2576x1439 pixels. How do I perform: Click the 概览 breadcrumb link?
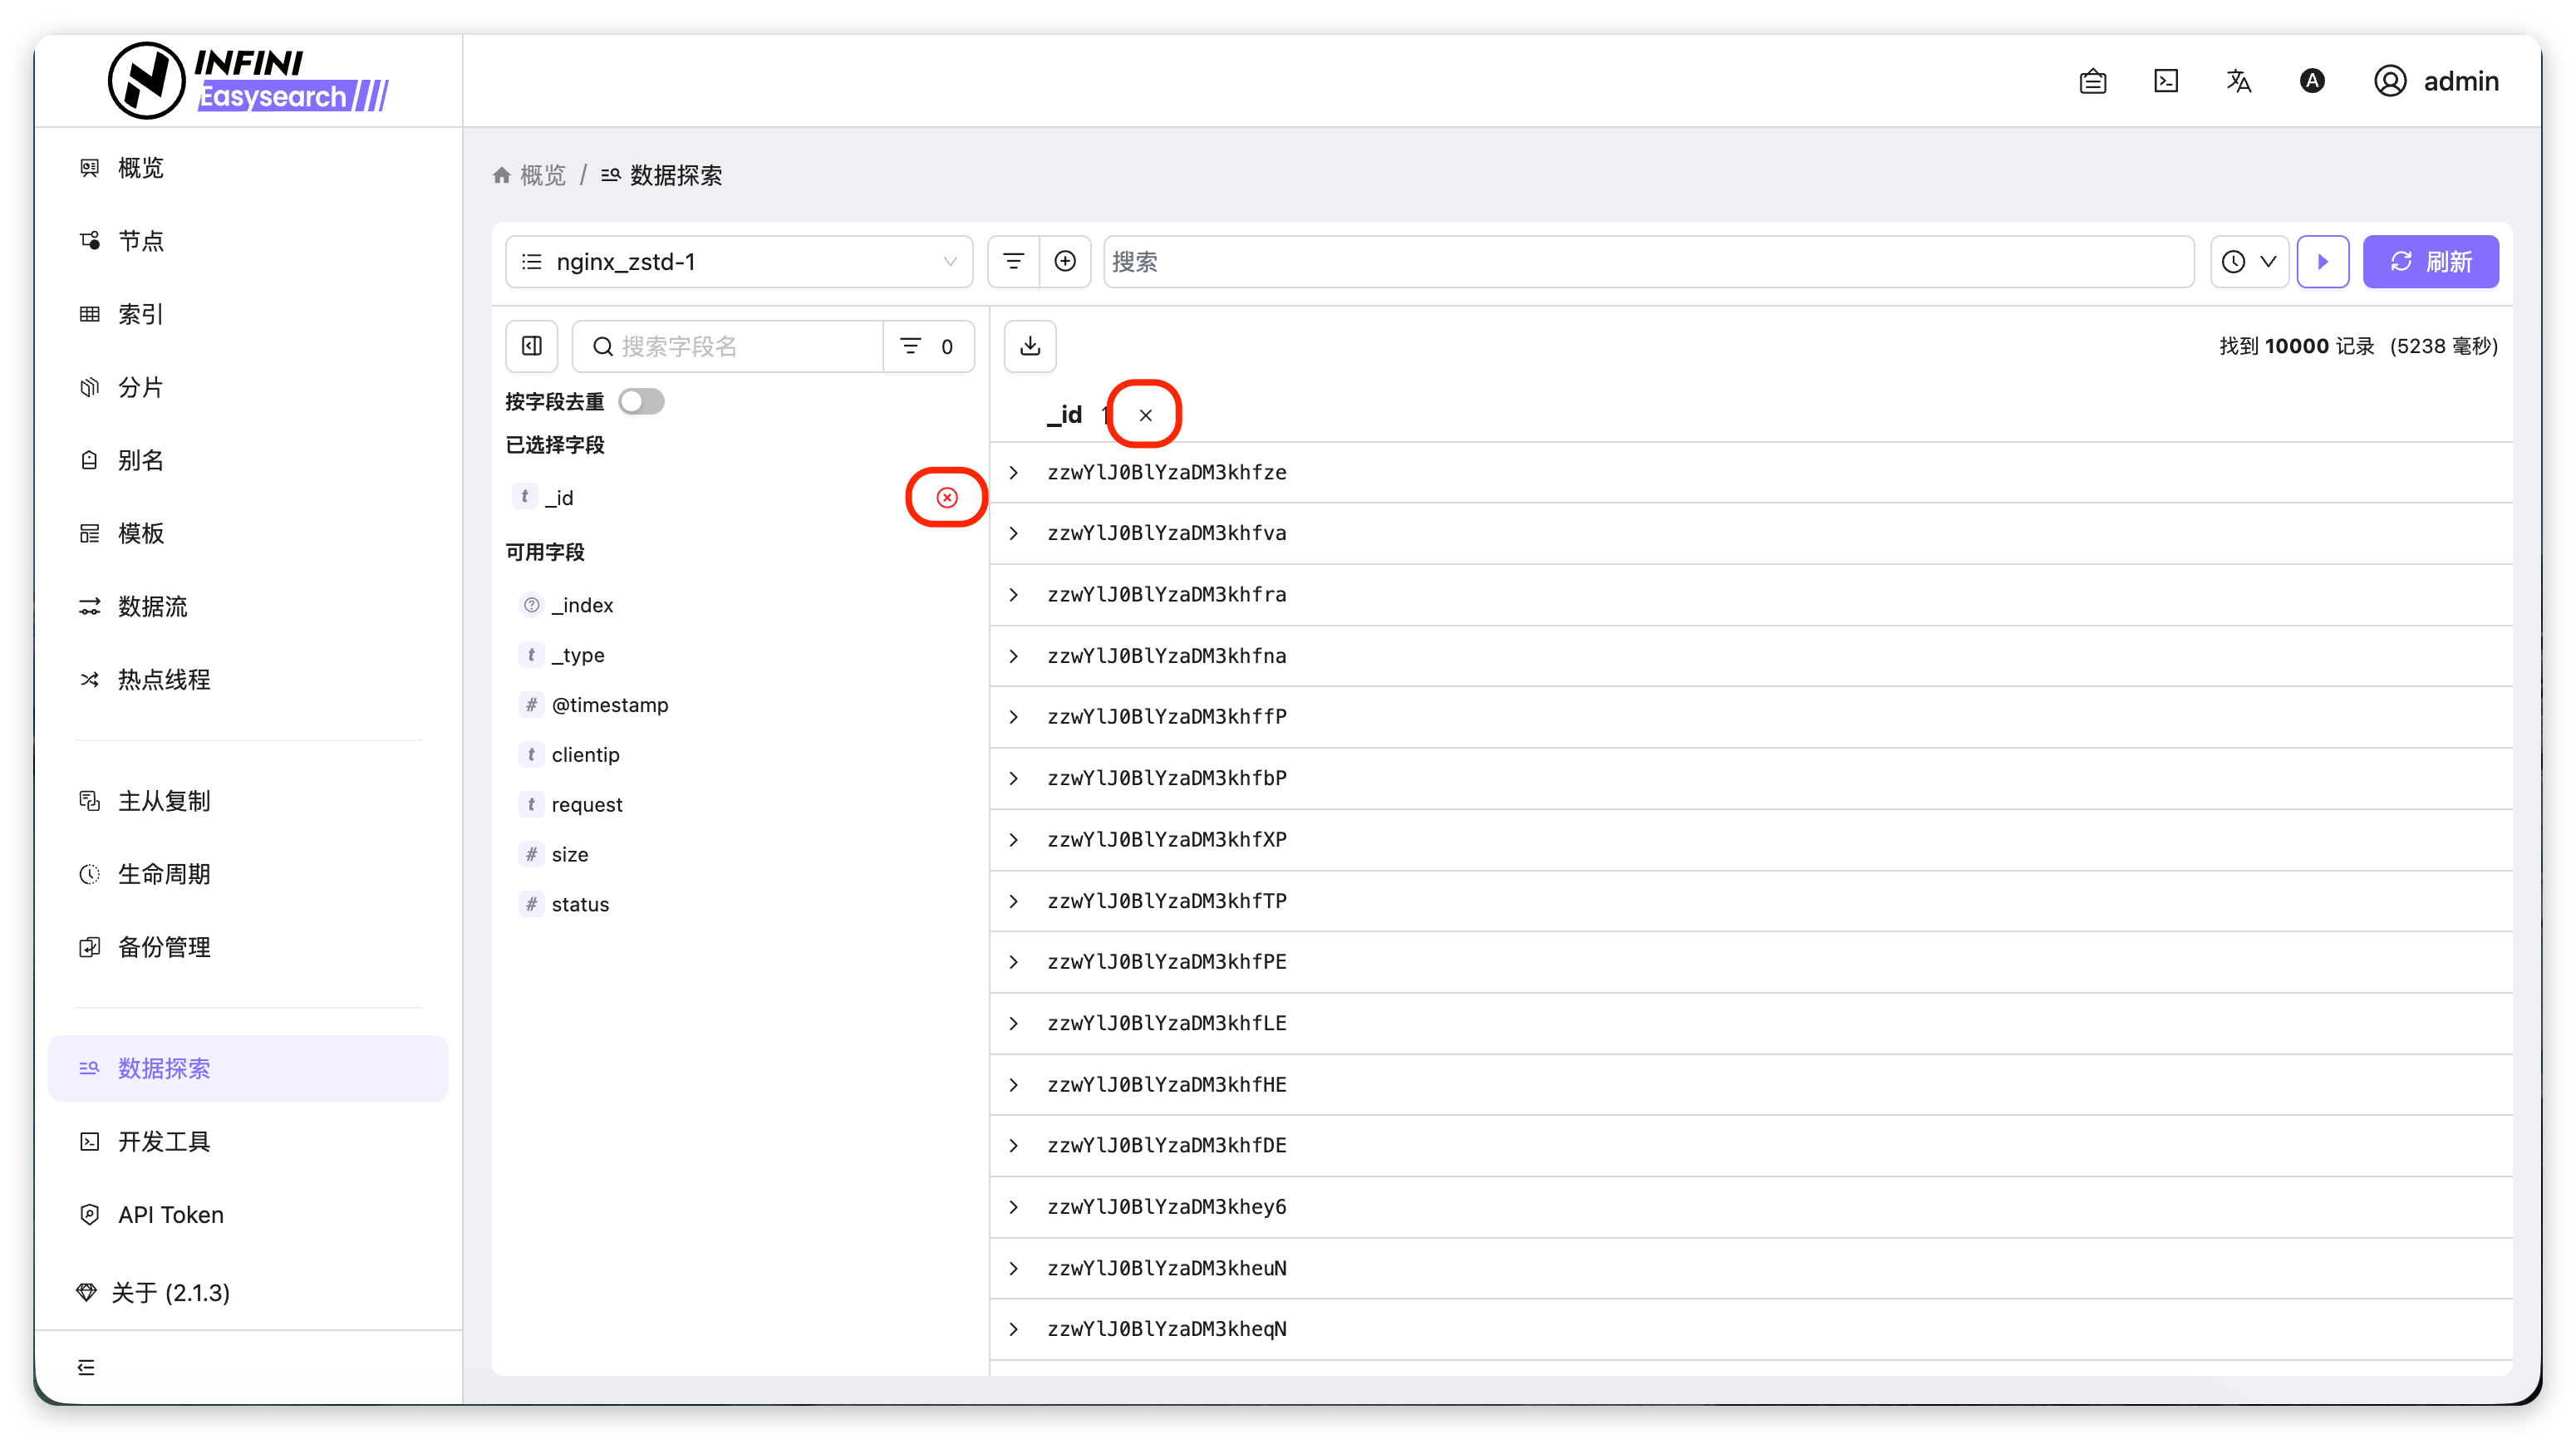[x=542, y=175]
